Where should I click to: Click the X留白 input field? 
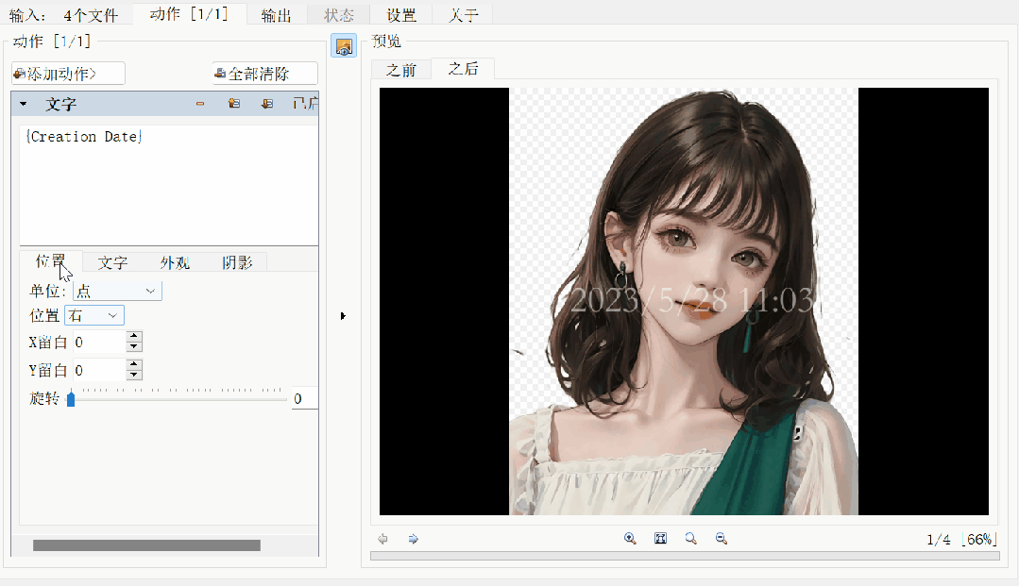(x=99, y=342)
